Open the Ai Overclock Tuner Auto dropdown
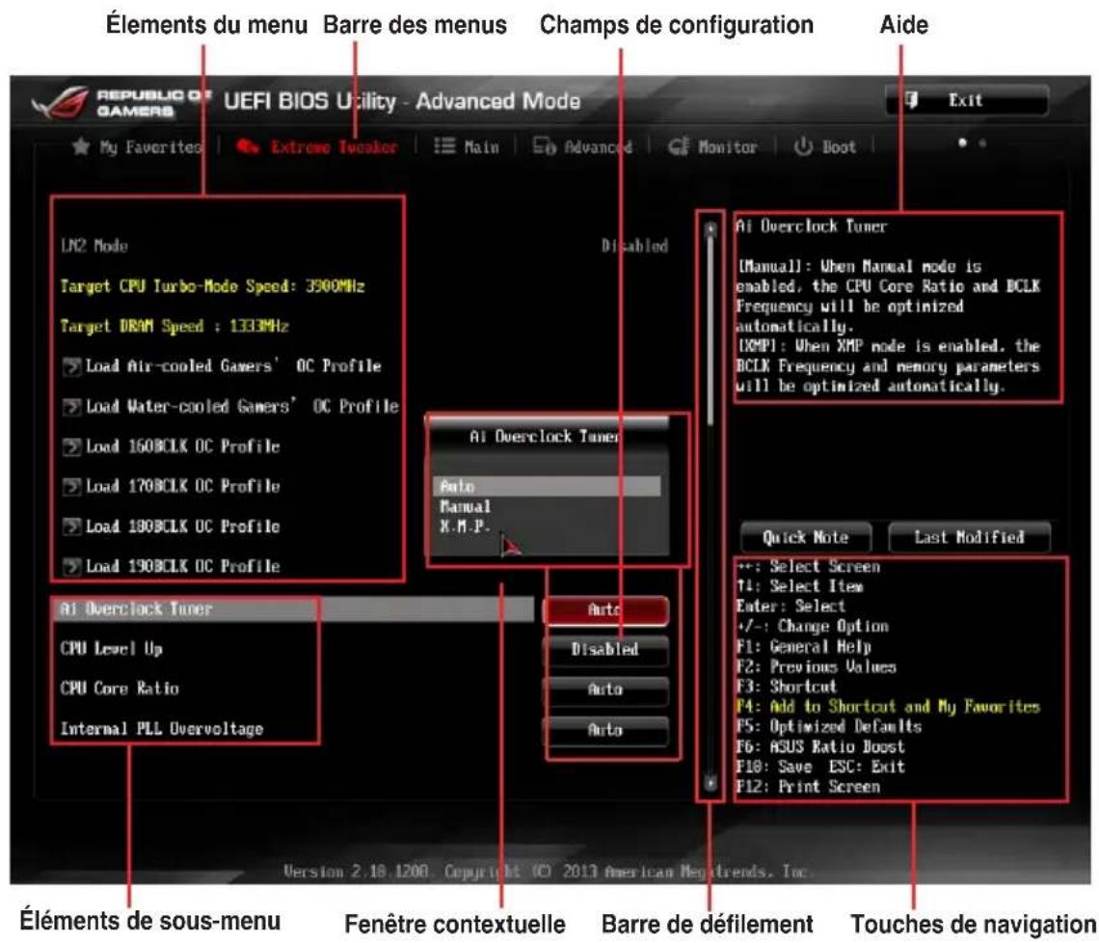This screenshot has width=1099, height=943. point(605,610)
